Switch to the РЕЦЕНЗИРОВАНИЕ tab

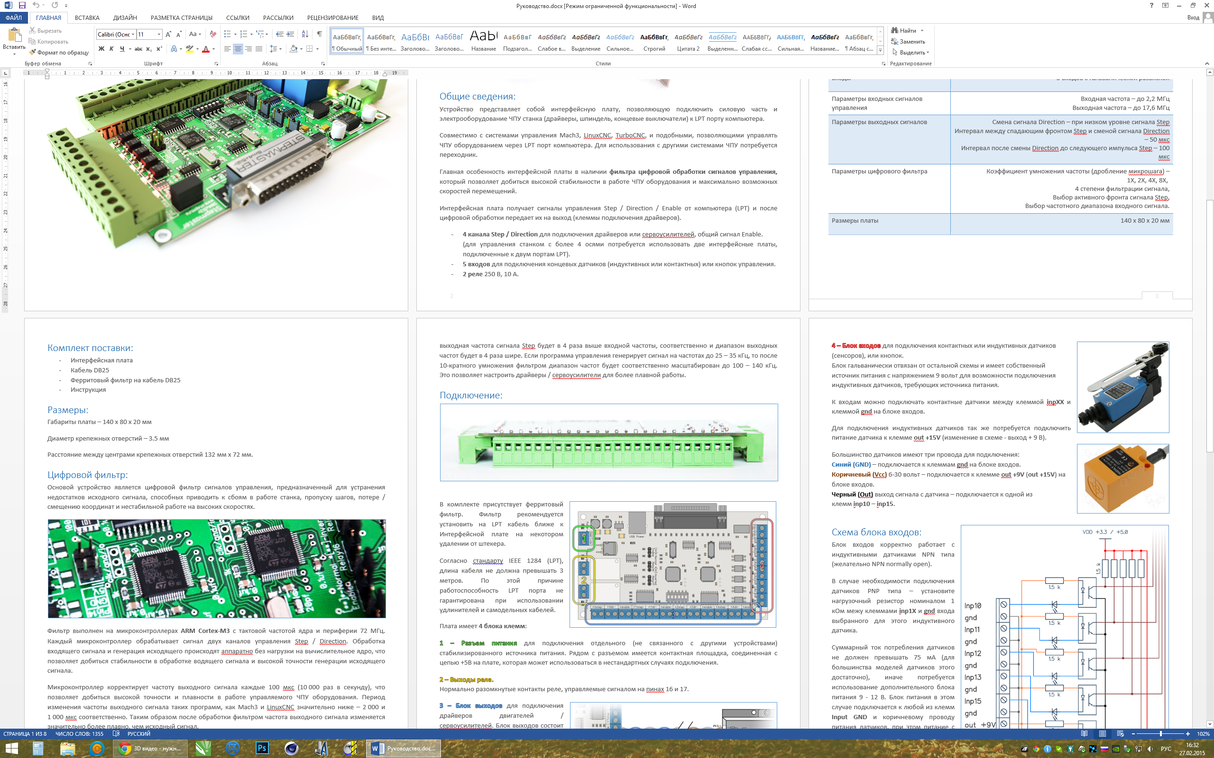pyautogui.click(x=332, y=18)
